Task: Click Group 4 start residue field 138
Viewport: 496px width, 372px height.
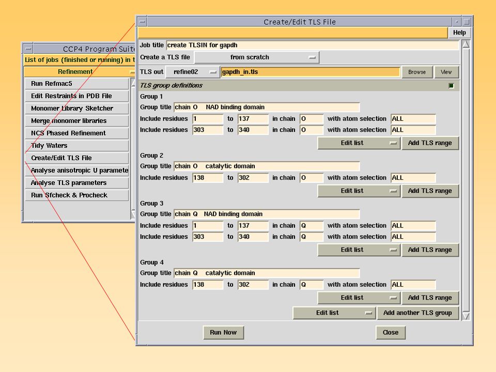Action: 208,285
